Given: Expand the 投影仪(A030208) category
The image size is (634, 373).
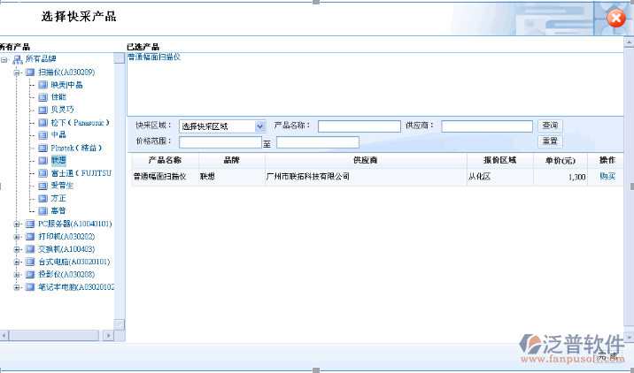Looking at the screenshot, I should (17, 275).
